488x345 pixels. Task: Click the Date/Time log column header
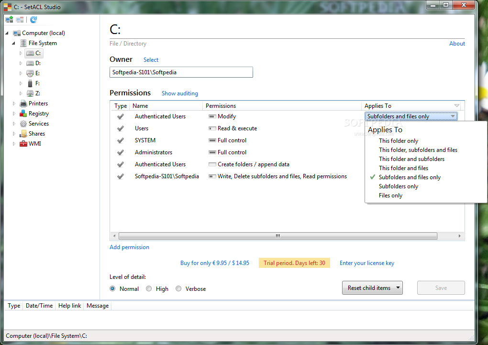[x=39, y=306]
